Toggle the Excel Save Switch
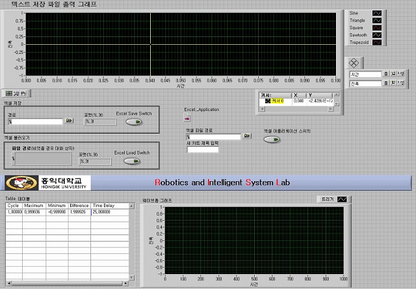This screenshot has height=289, width=416. click(x=134, y=121)
